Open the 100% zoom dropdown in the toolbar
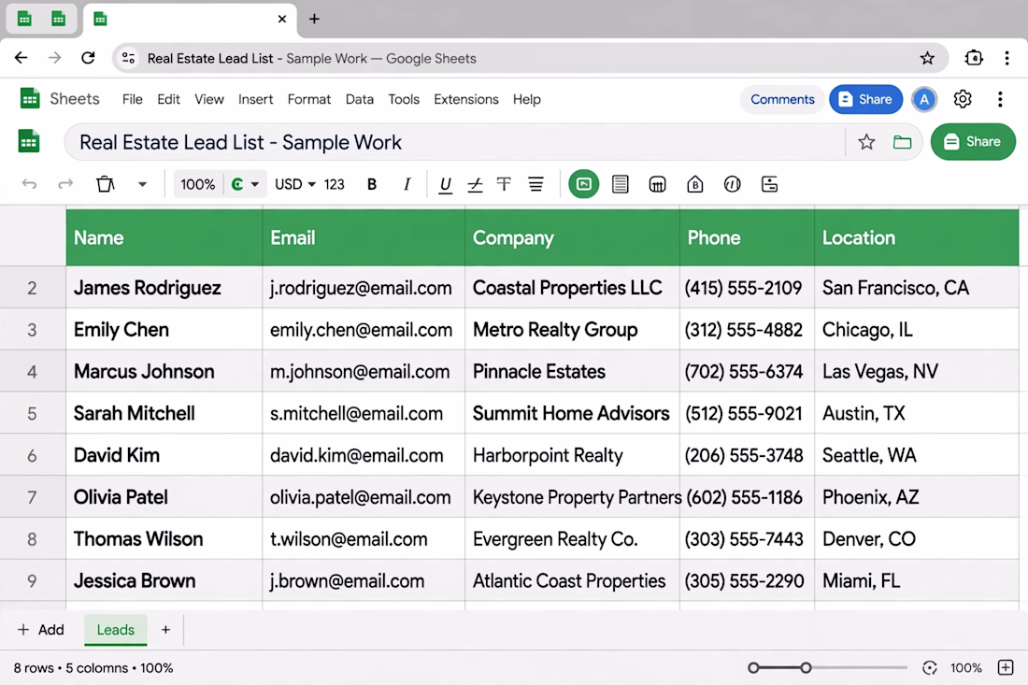The image size is (1028, 685). pyautogui.click(x=198, y=184)
